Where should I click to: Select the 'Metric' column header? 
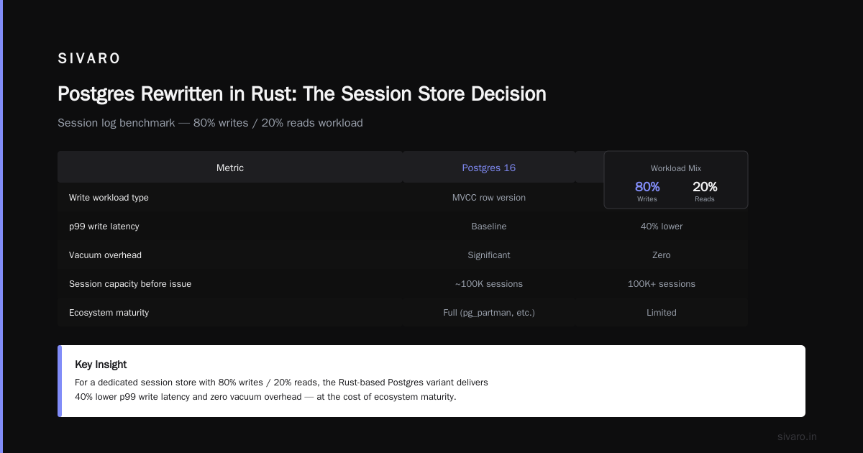230,168
